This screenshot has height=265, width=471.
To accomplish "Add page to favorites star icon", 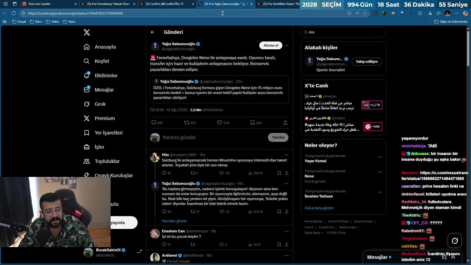I will [365, 13].
